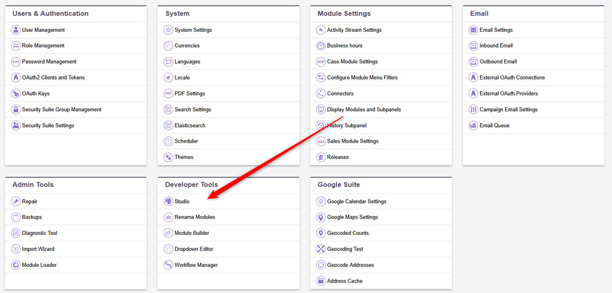Open External OAuth Providers
Viewport: 612px width, 293px height.
[x=509, y=94]
